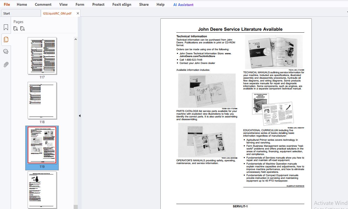This screenshot has height=209, width=348.
Task: Open the Protect ribbon tab
Action: tap(98, 4)
